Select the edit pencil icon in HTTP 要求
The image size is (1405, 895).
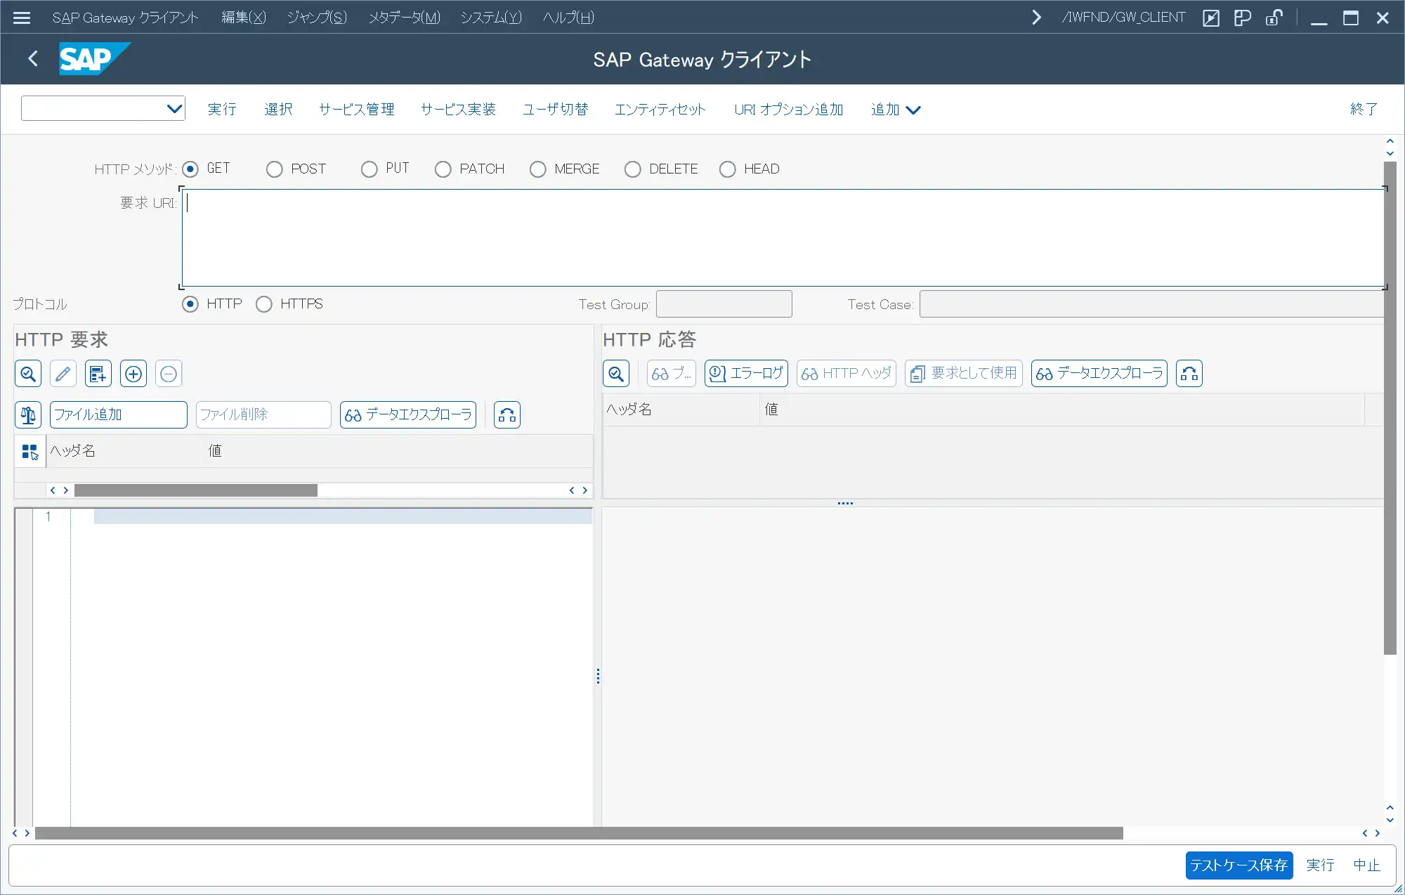[63, 373]
